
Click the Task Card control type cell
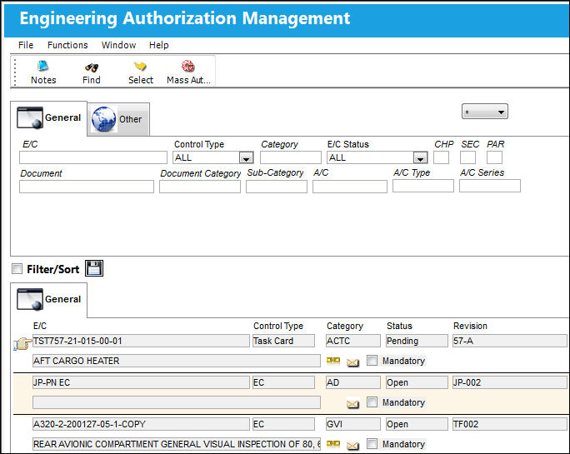(283, 341)
